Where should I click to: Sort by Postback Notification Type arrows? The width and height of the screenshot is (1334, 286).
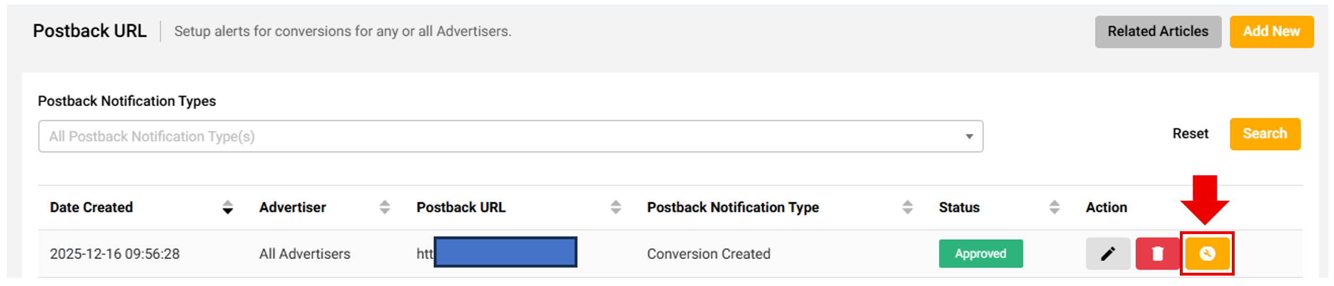pos(907,208)
